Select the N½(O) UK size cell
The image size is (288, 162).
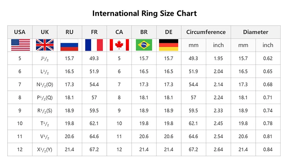(x=45, y=84)
